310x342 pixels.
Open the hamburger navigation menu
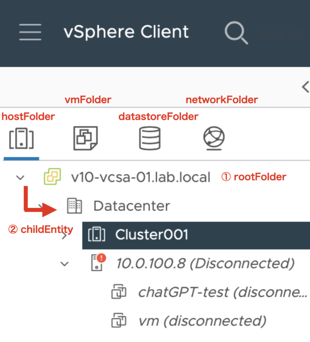point(30,32)
